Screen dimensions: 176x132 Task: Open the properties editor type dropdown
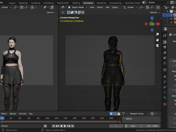pos(166,29)
